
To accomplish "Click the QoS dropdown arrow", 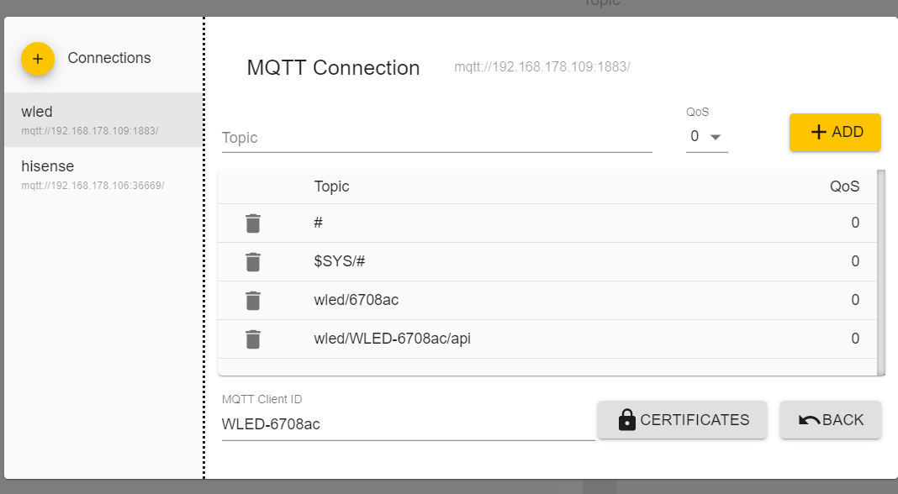I will 716,138.
